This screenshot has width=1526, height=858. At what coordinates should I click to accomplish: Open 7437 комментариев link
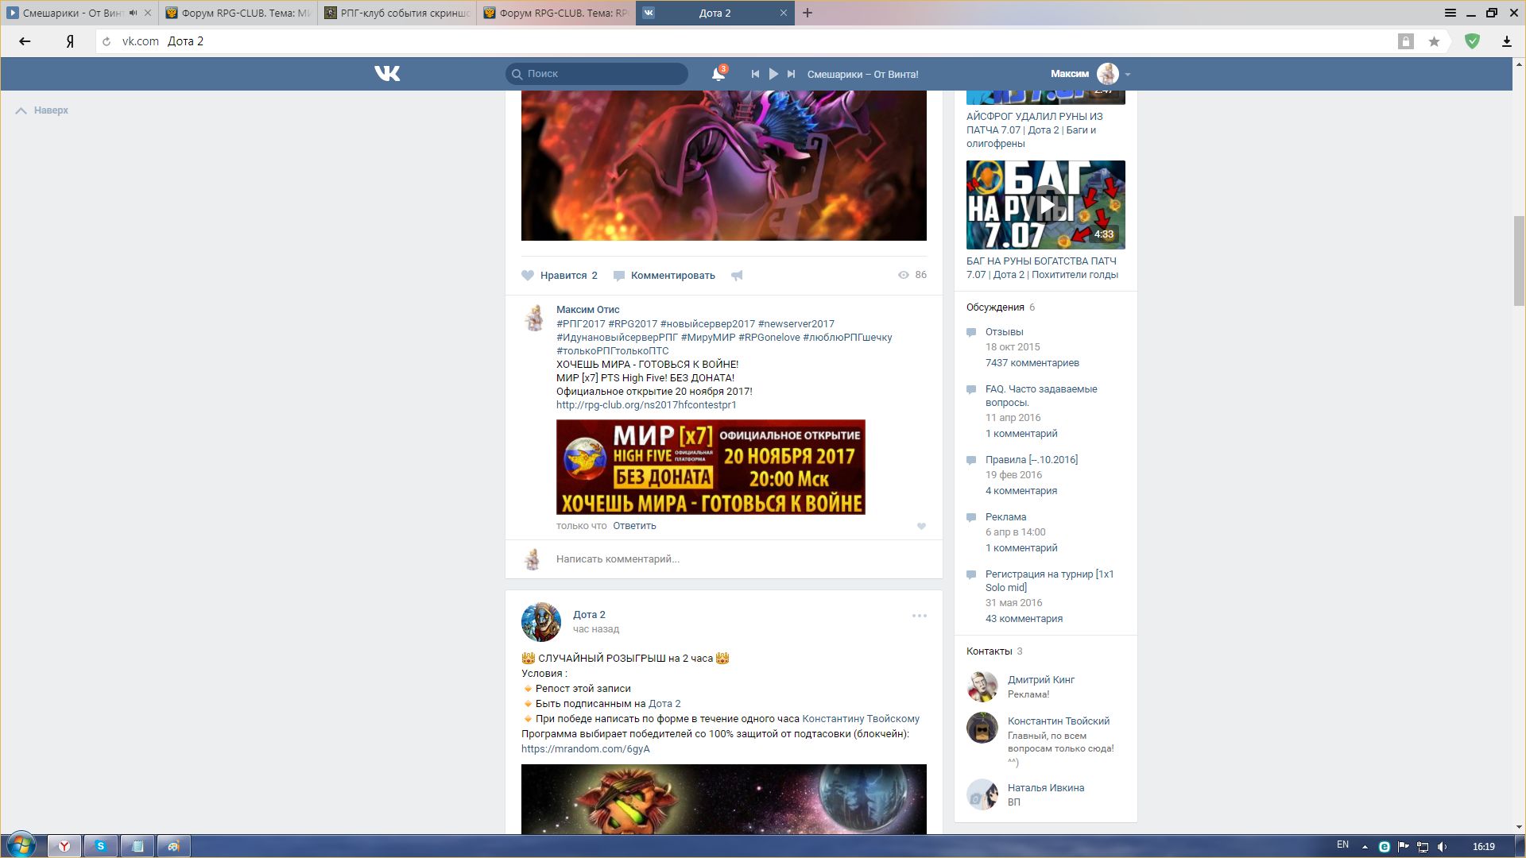point(1032,363)
